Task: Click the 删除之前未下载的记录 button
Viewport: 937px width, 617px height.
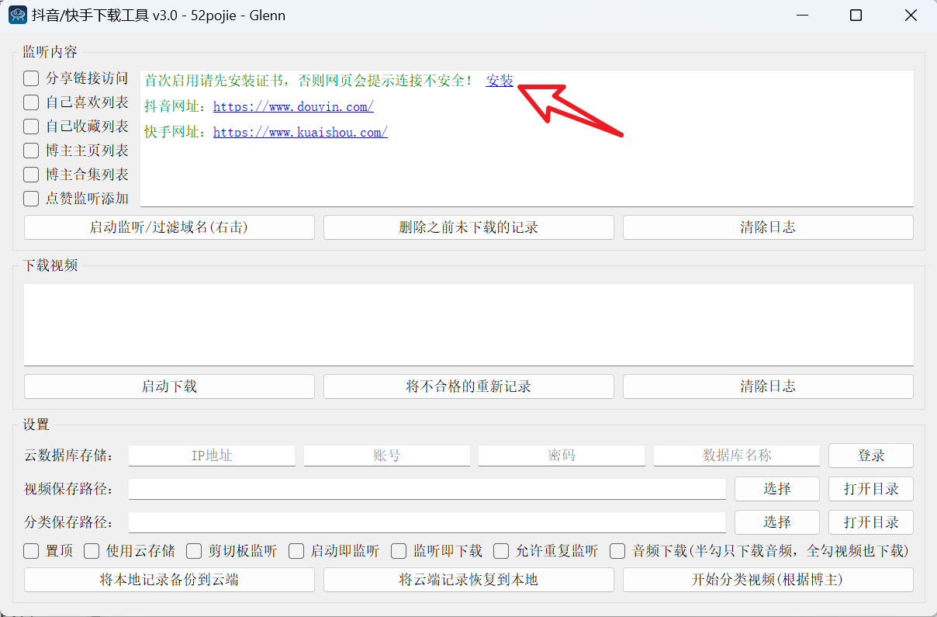Action: pos(469,227)
